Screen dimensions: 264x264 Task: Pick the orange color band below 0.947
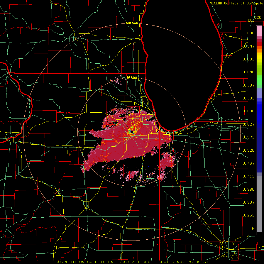[259, 51]
